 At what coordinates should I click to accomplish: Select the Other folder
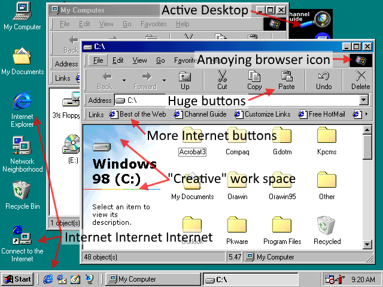(327, 187)
